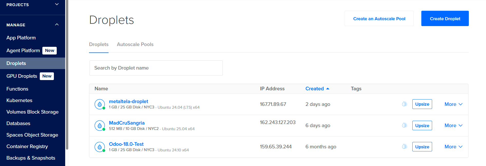Click the sidebar vertical scrollbar
The height and width of the screenshot is (166, 486).
[67, 74]
